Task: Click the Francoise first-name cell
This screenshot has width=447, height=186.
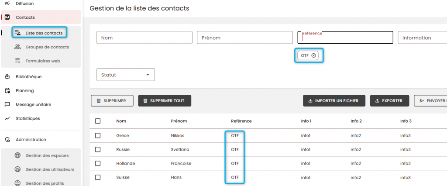Action: pyautogui.click(x=181, y=163)
